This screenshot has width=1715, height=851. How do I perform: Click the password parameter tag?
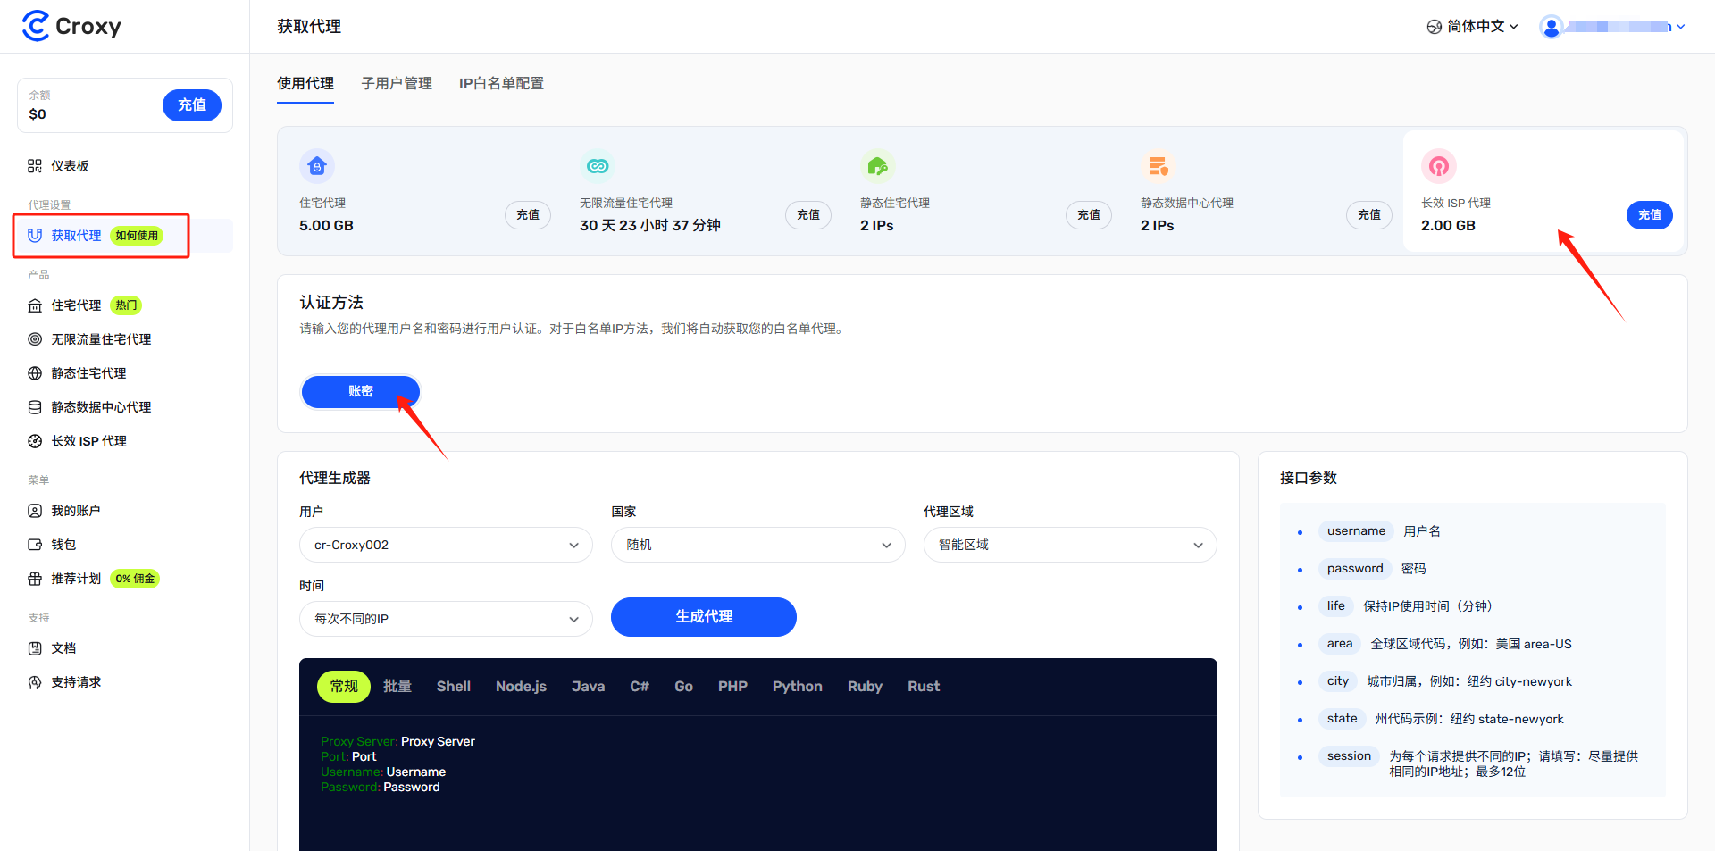point(1355,569)
